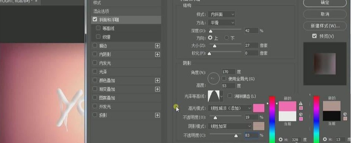Select 样式 in the left panel list
Viewport: 351px width, 143px height.
coord(97,3)
